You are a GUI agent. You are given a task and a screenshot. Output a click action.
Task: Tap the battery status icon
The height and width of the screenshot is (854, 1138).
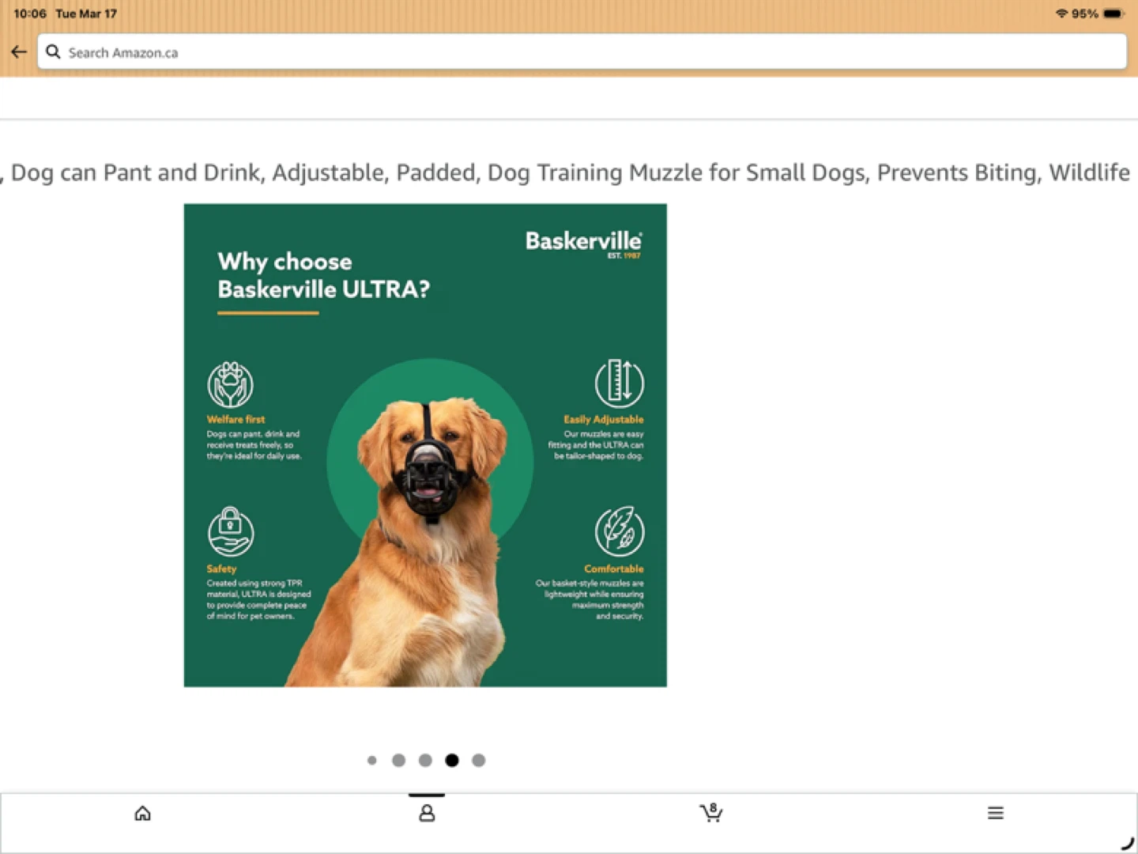(x=1114, y=13)
